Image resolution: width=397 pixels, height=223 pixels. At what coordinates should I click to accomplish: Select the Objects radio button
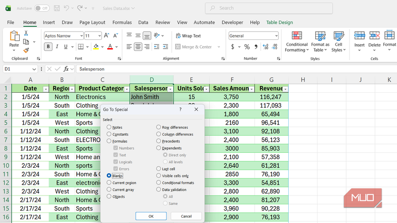coord(109,196)
